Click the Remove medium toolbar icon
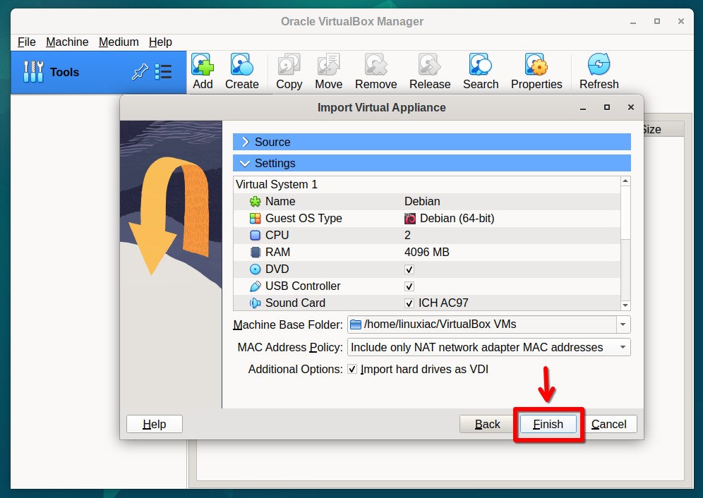Viewport: 703px width, 498px height. (x=375, y=65)
